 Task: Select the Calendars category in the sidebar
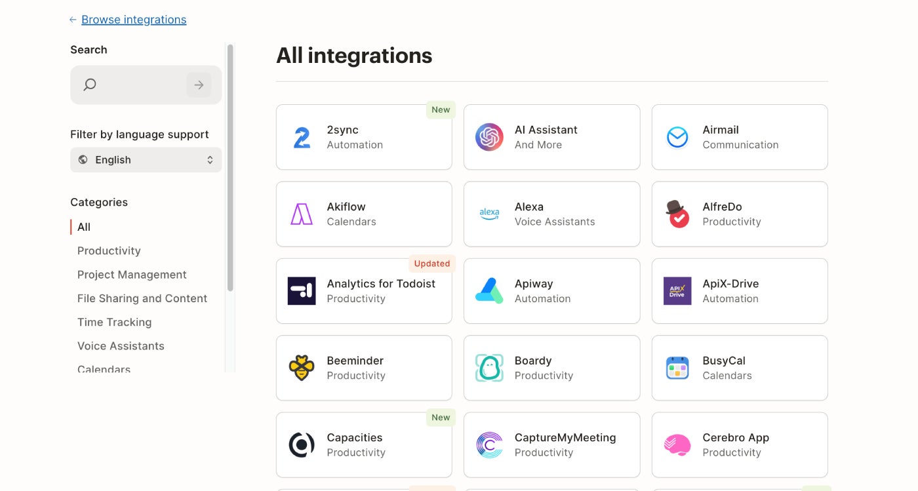(x=104, y=369)
